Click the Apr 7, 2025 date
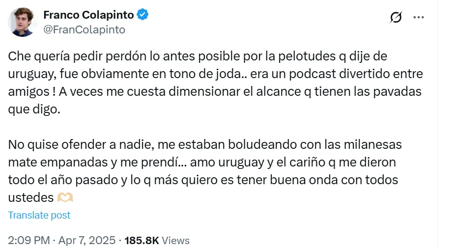The width and height of the screenshot is (457, 249). (x=86, y=240)
